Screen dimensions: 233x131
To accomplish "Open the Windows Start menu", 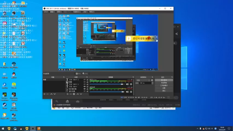I will point(3,129).
